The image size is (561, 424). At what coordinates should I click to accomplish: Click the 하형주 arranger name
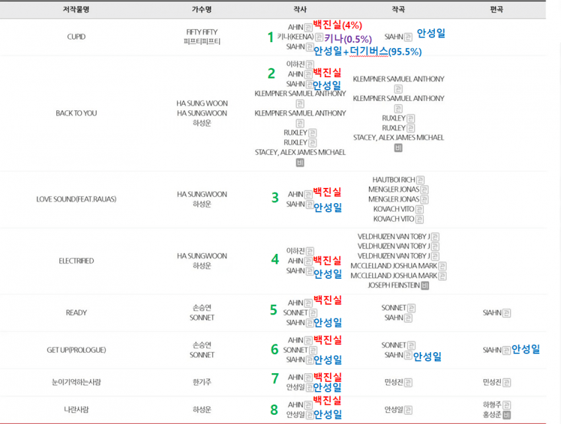tap(492, 405)
